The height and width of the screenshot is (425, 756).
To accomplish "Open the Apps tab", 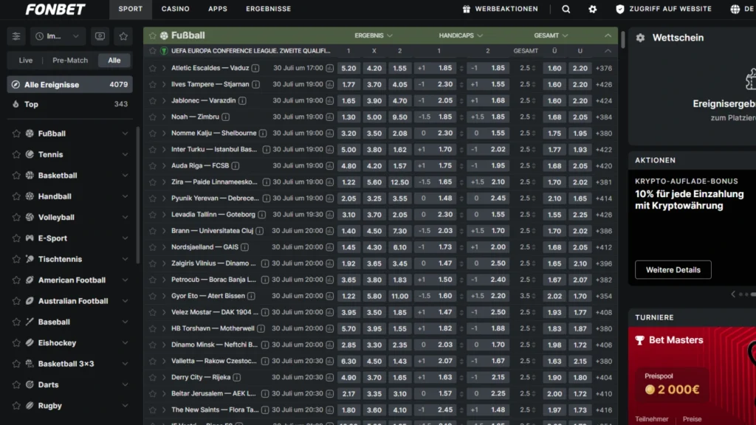I will (x=218, y=9).
